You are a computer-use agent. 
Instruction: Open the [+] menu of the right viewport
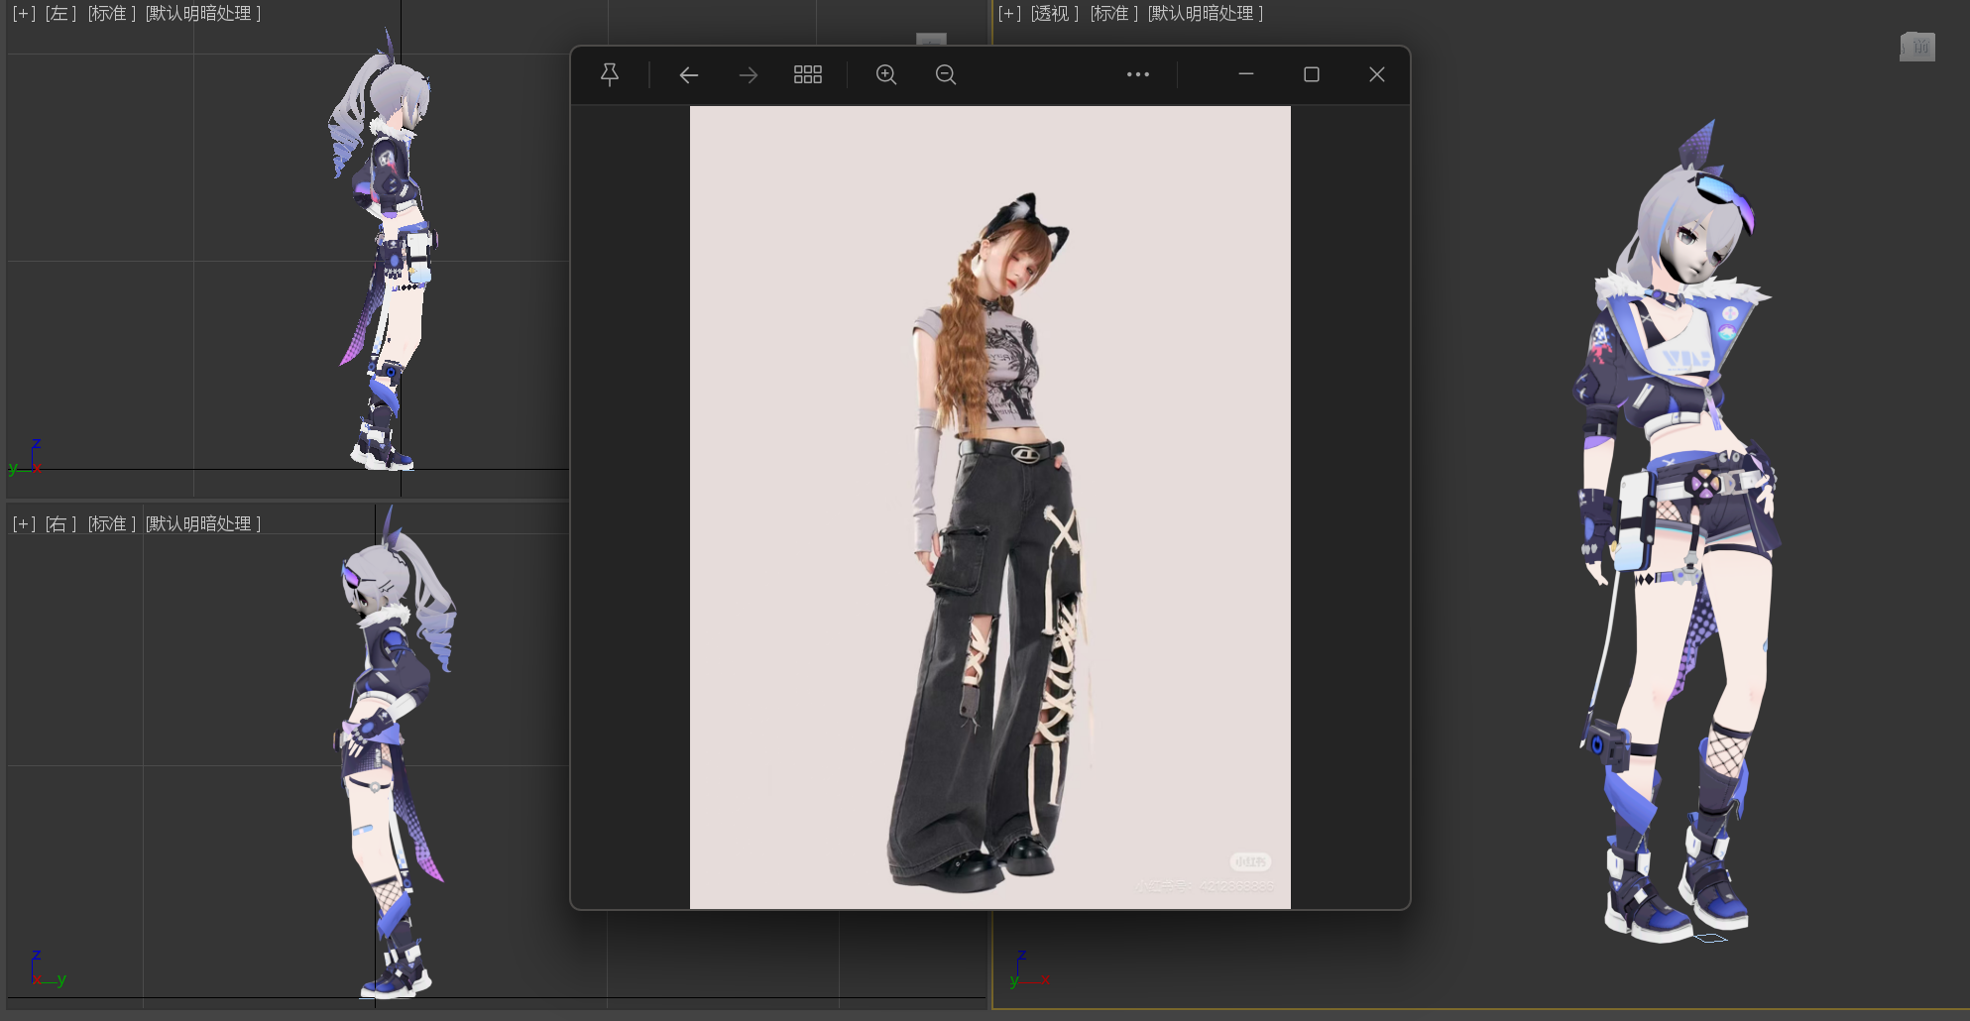pos(24,523)
